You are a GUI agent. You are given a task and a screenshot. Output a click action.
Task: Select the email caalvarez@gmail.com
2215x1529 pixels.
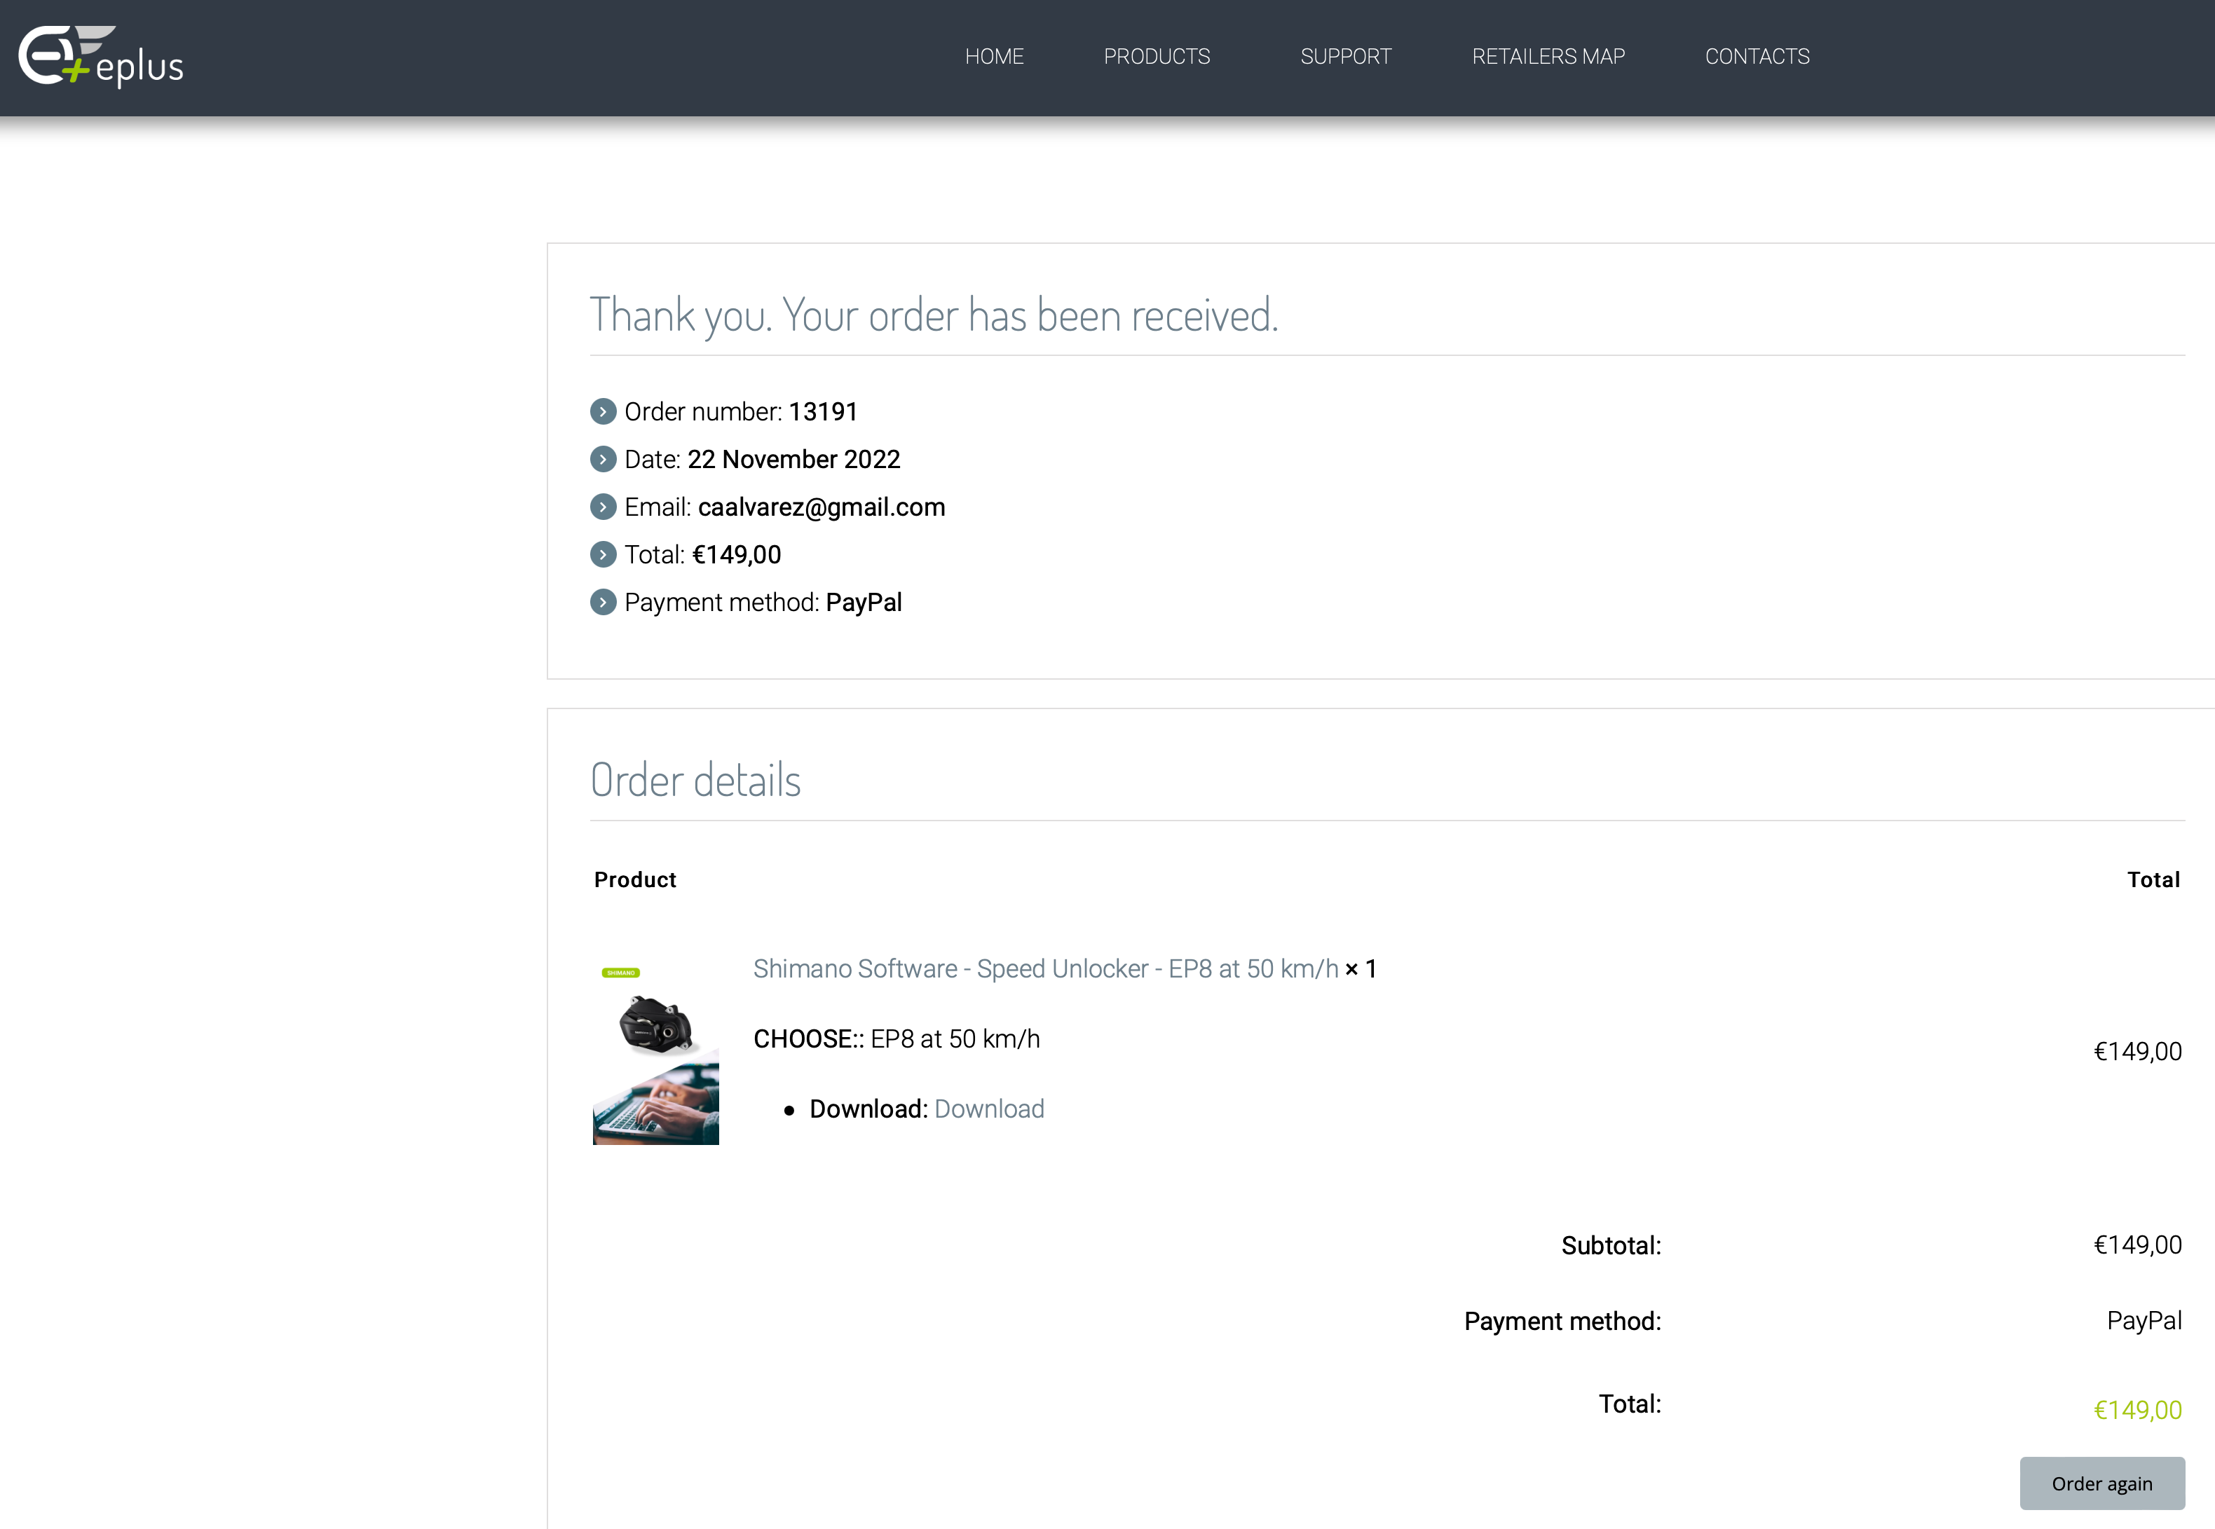pos(821,507)
